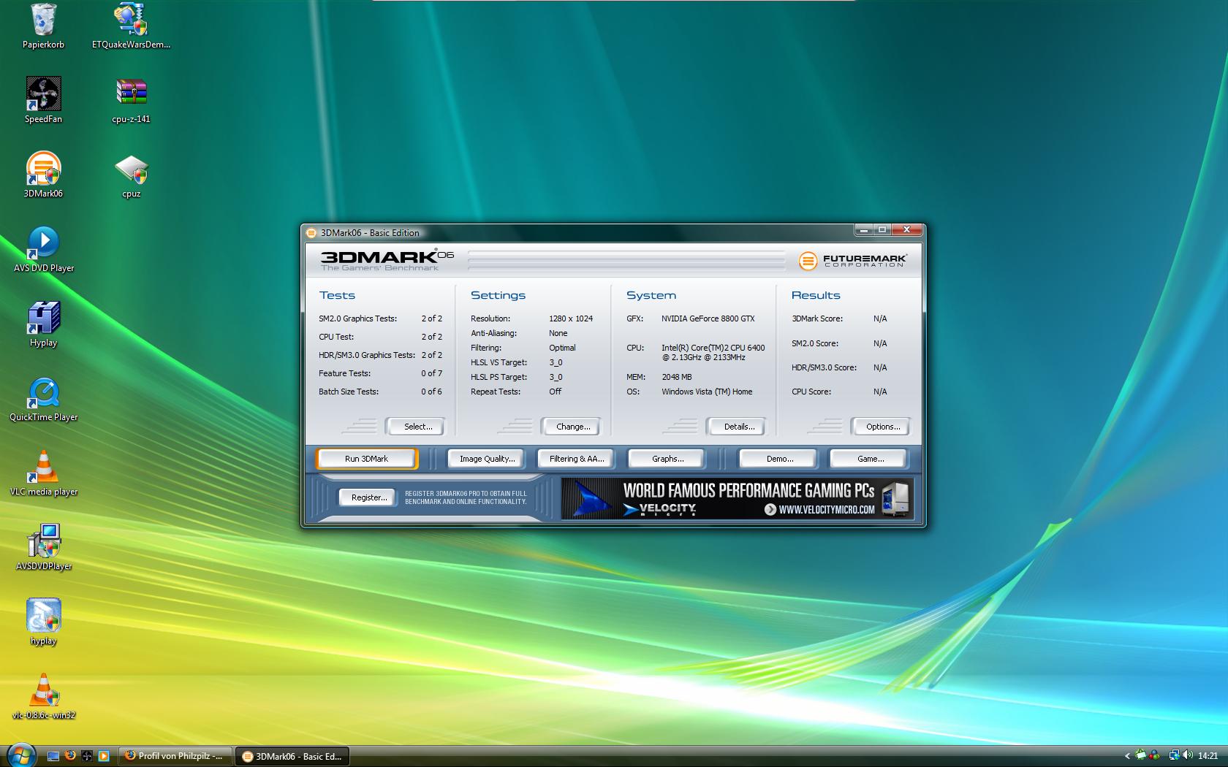
Task: Launch media player from Quick Launch
Action: tap(104, 756)
